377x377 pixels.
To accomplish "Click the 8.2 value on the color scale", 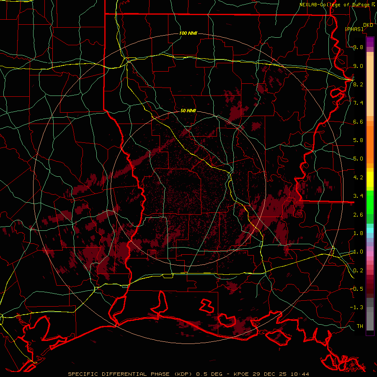I will pos(358,84).
